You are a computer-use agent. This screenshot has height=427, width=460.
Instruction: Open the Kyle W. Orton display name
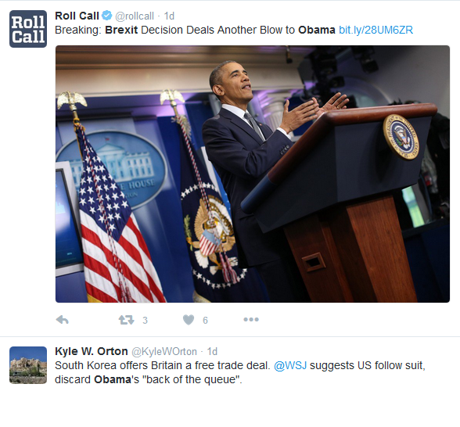click(92, 351)
